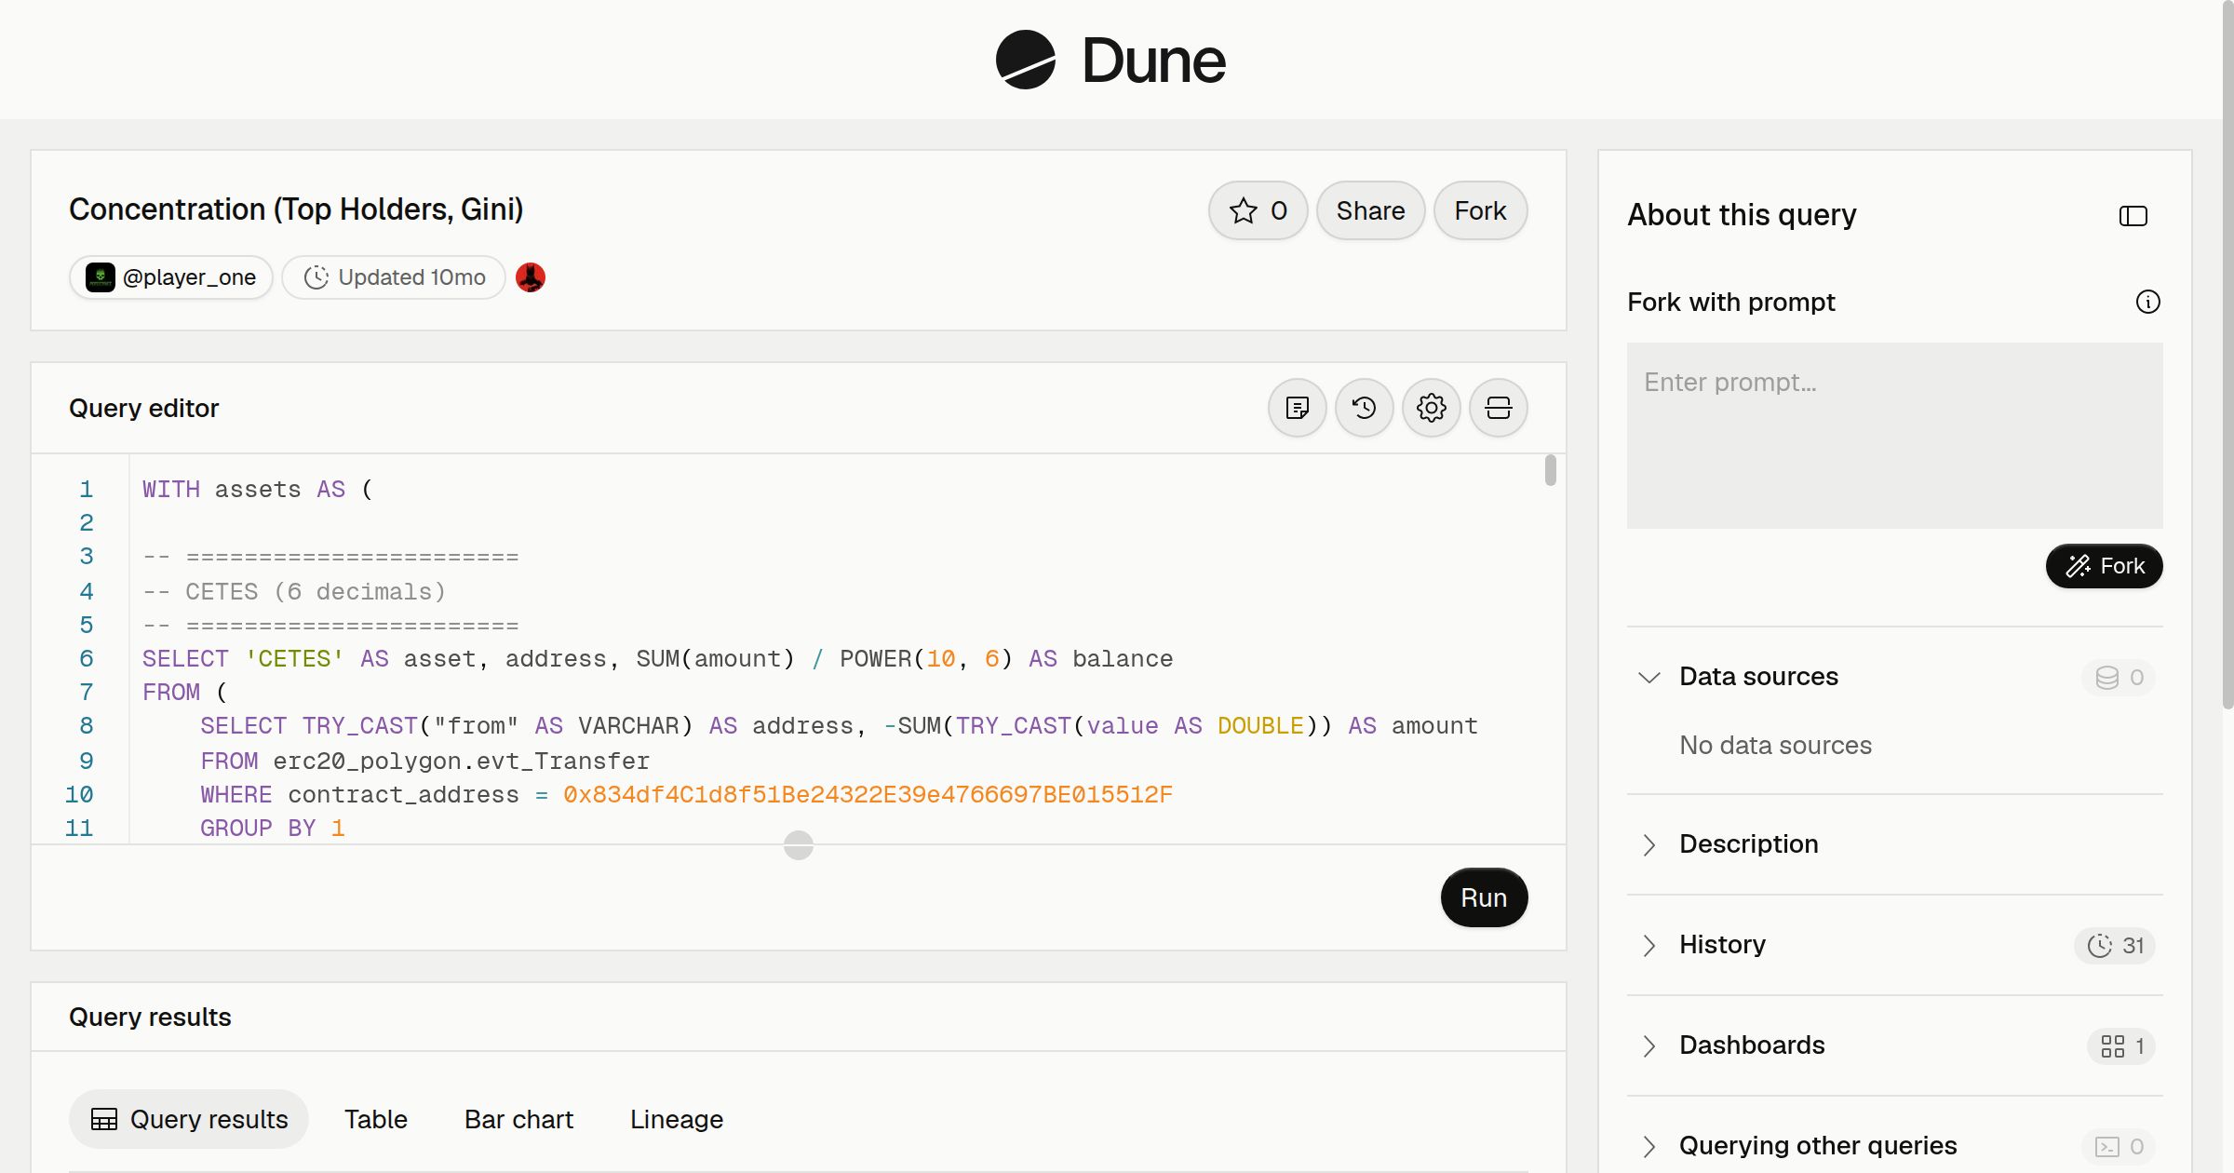Switch to the Table tab
Viewport: 2234px width, 1173px height.
[x=376, y=1119]
